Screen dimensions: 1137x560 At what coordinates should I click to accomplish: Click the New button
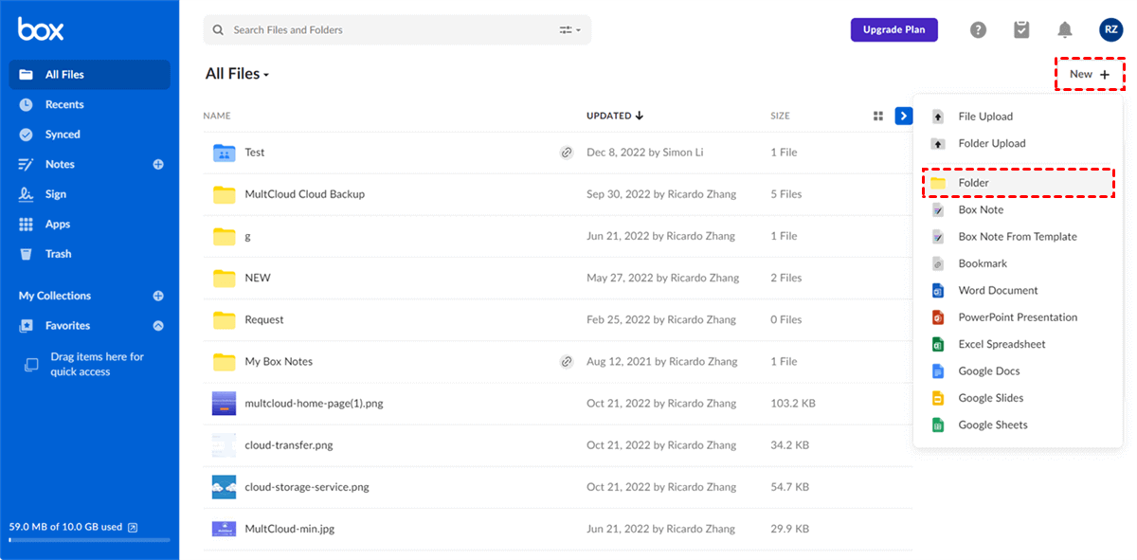pos(1090,74)
